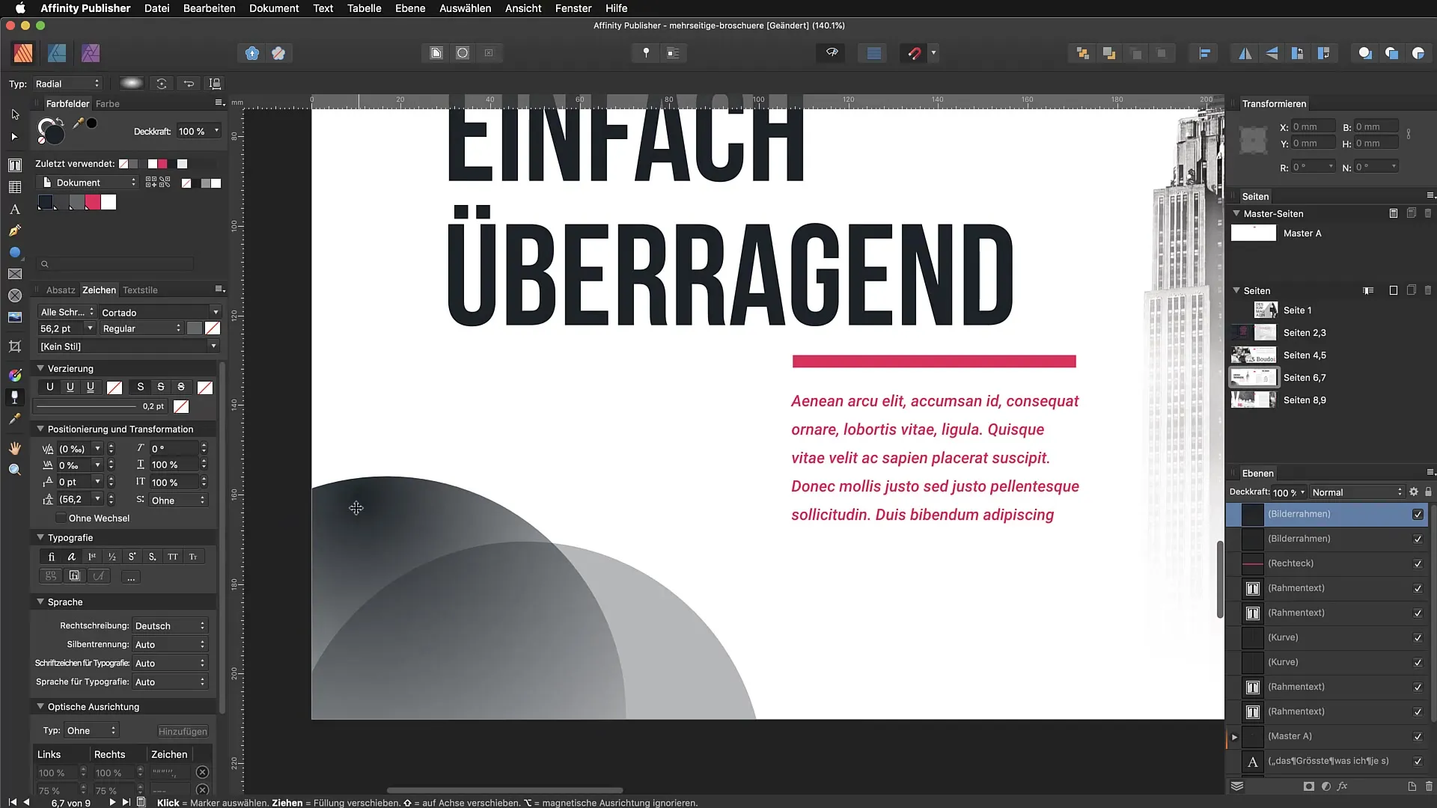Click the color picker eyedropper in Farbfelder
1437x808 pixels.
point(77,123)
